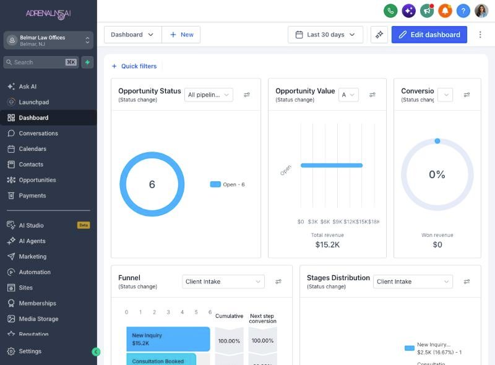
Task: Open the megaphone announcements icon
Action: [x=427, y=11]
